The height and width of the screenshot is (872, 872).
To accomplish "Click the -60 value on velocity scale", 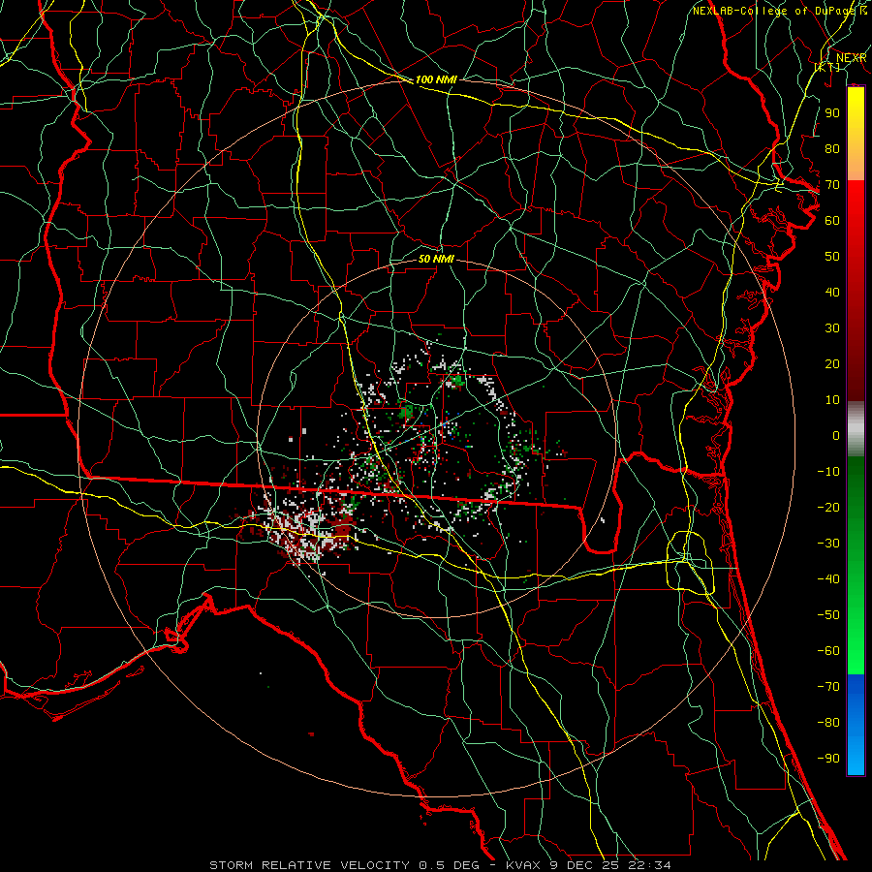I will pos(828,651).
